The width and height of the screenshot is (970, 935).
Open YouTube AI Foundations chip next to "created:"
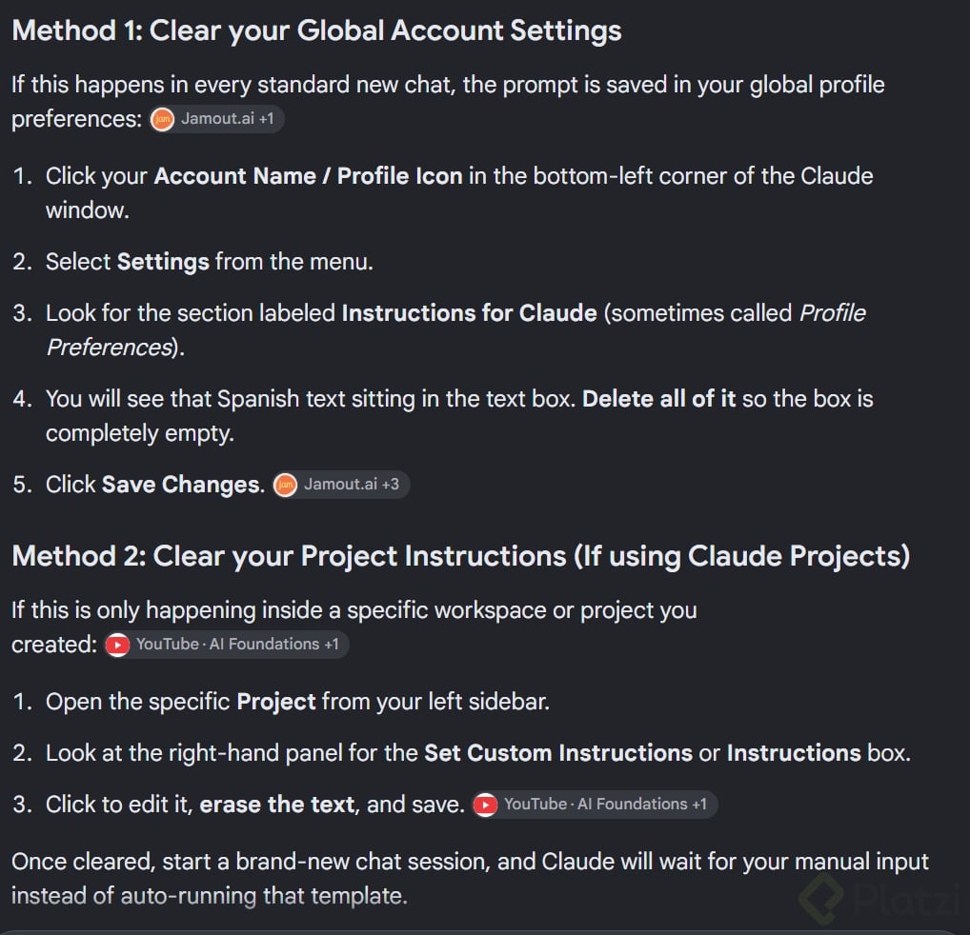pyautogui.click(x=227, y=645)
